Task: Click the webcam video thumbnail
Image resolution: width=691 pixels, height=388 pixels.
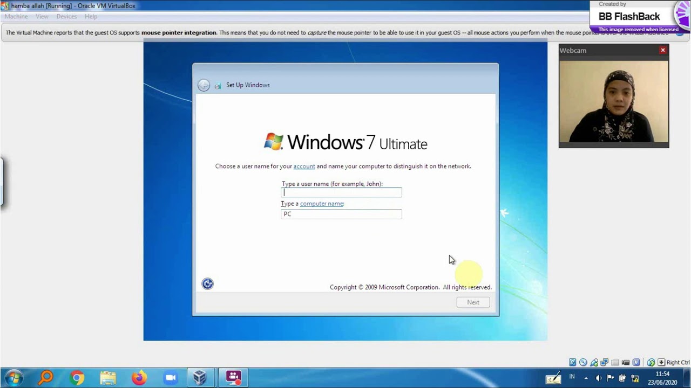Action: [x=614, y=101]
